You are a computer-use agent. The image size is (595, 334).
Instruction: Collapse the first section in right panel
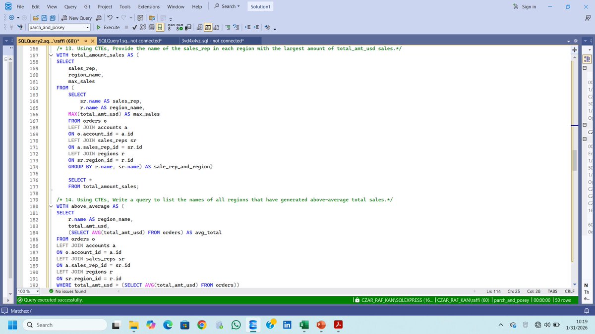[x=585, y=68]
